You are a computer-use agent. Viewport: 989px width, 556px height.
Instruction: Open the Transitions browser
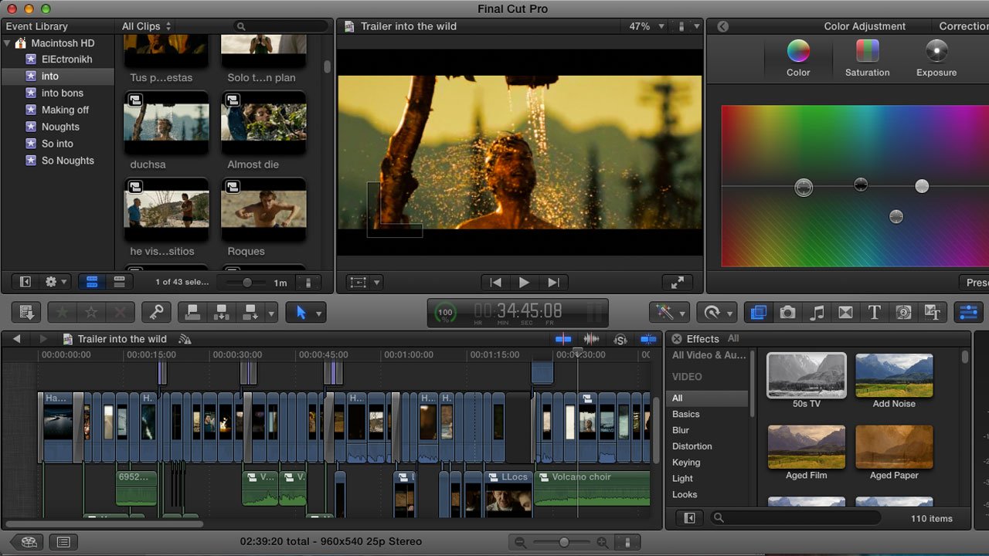(845, 312)
